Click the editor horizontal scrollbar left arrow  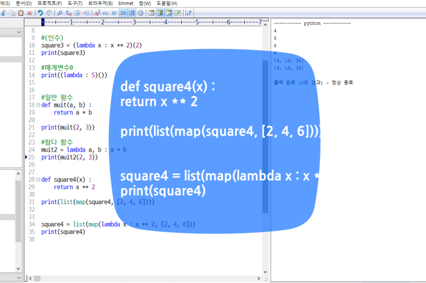point(30,278)
